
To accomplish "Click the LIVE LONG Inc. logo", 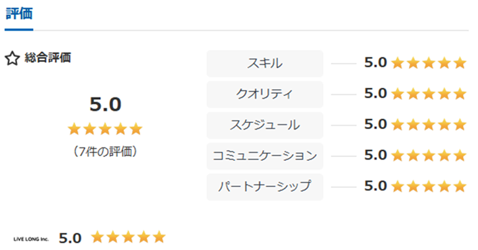I will point(31,239).
